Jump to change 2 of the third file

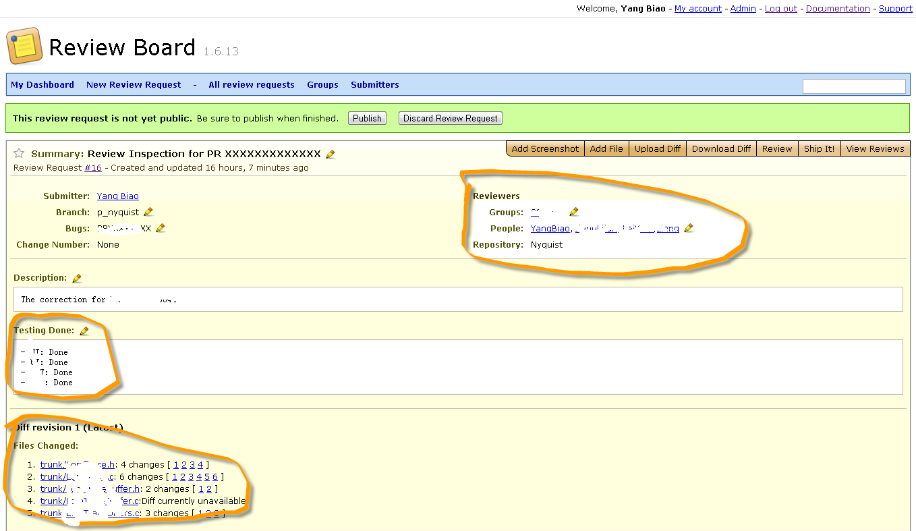click(x=209, y=489)
